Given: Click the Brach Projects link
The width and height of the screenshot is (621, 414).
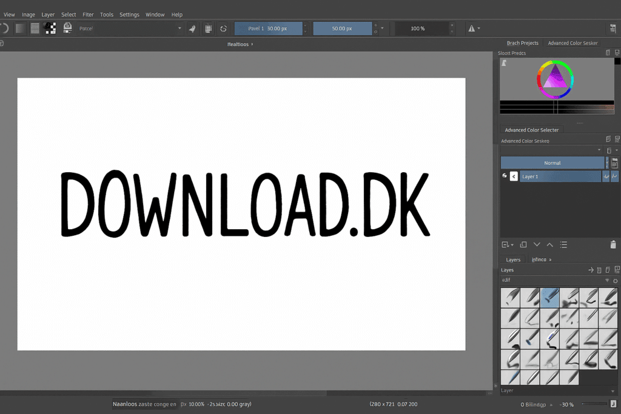Looking at the screenshot, I should (522, 42).
